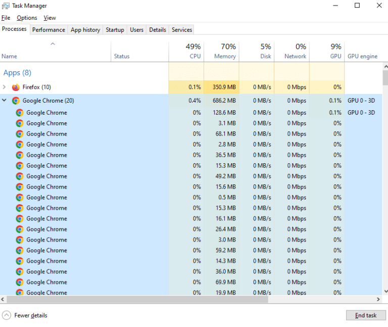Switch to the Performance tab

48,30
